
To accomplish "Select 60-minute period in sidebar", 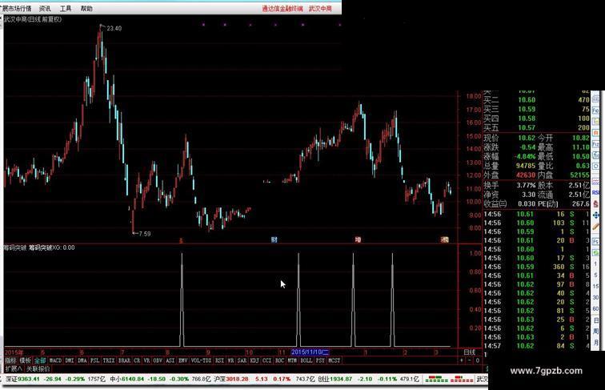I will pyautogui.click(x=595, y=309).
